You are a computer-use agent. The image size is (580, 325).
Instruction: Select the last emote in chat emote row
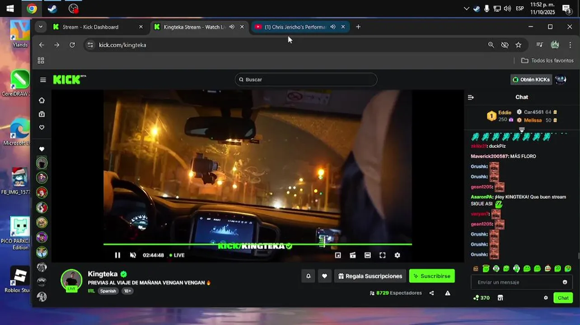point(568,269)
